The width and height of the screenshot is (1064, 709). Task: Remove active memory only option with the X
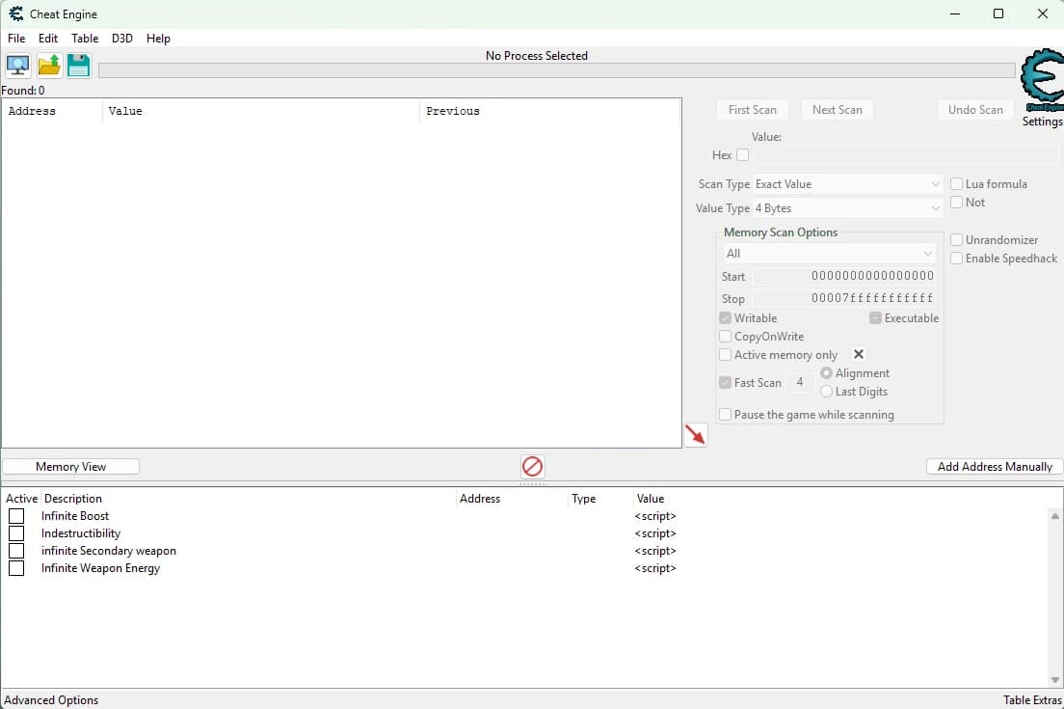pos(859,355)
